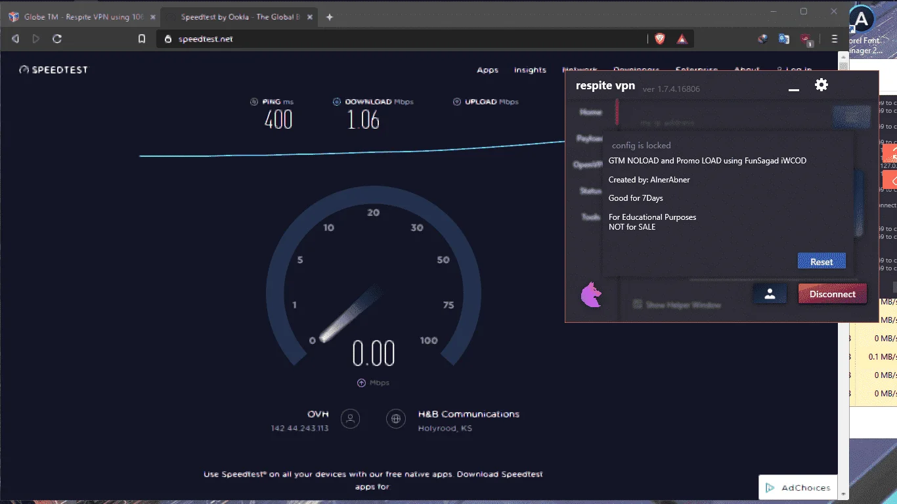Open site info via the padlock icon
897x504 pixels.
pos(168,39)
